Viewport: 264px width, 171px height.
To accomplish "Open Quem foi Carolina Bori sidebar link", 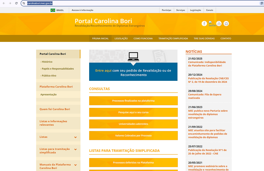I will (55, 109).
